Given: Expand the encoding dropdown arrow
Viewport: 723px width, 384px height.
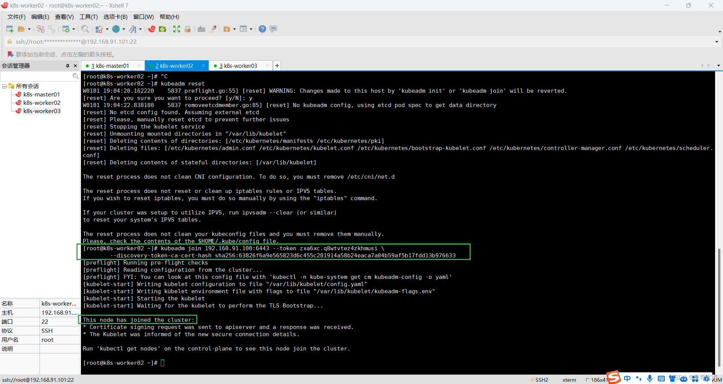Looking at the screenshot, I should click(x=124, y=29).
